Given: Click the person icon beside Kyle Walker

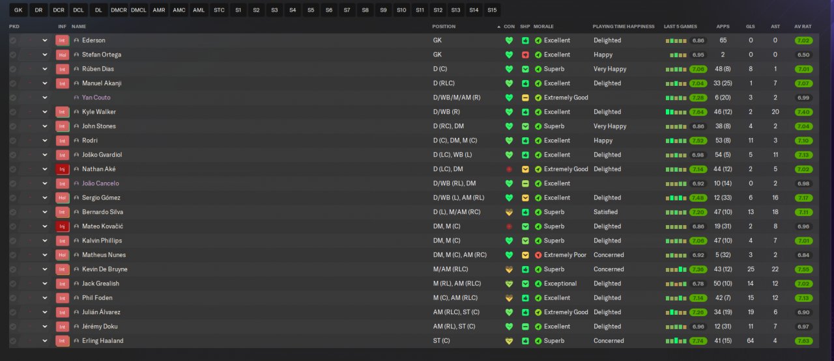Looking at the screenshot, I should (x=76, y=112).
